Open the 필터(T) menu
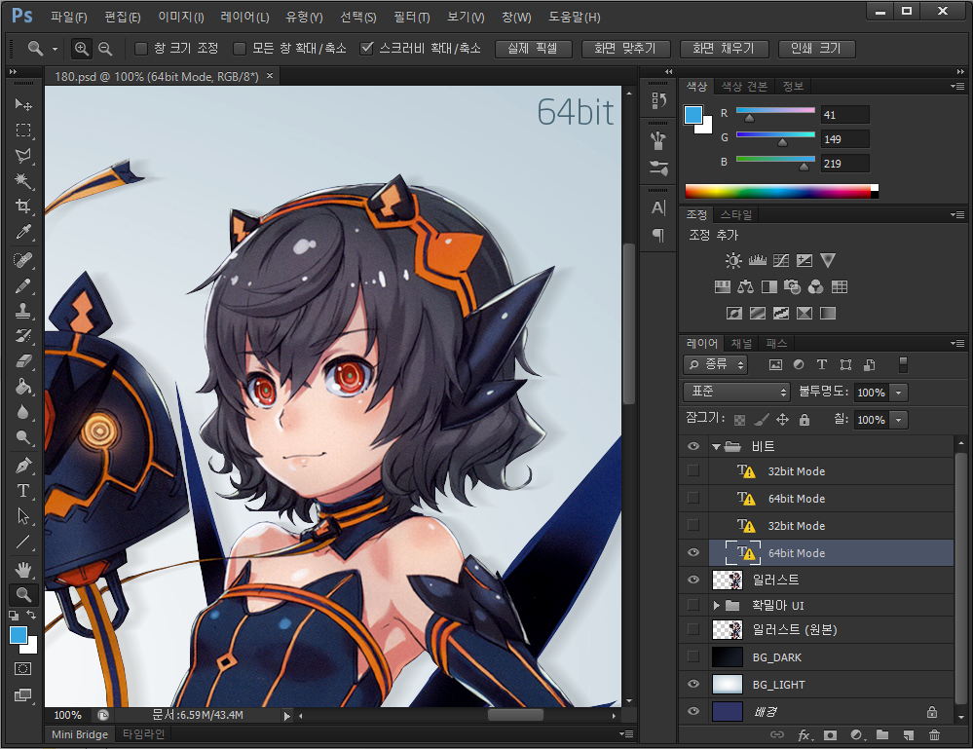The width and height of the screenshot is (973, 749). click(411, 17)
